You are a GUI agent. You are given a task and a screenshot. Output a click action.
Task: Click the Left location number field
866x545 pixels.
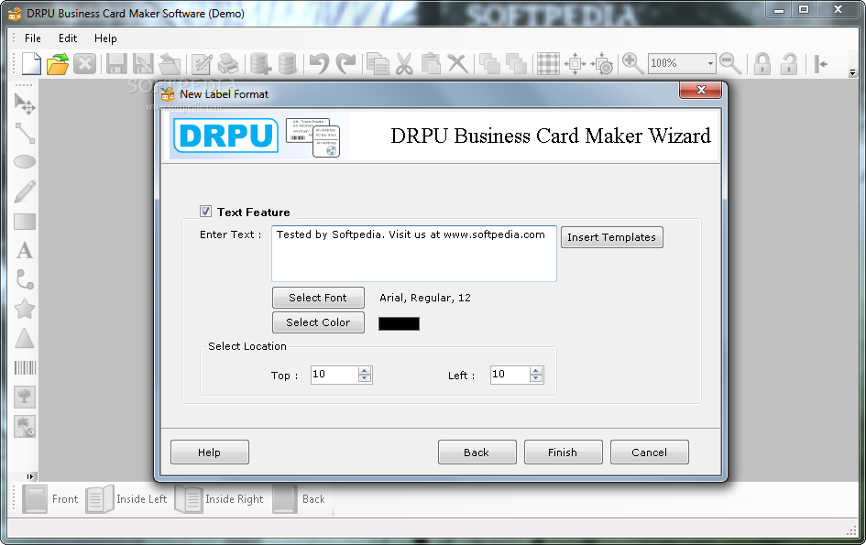point(510,375)
